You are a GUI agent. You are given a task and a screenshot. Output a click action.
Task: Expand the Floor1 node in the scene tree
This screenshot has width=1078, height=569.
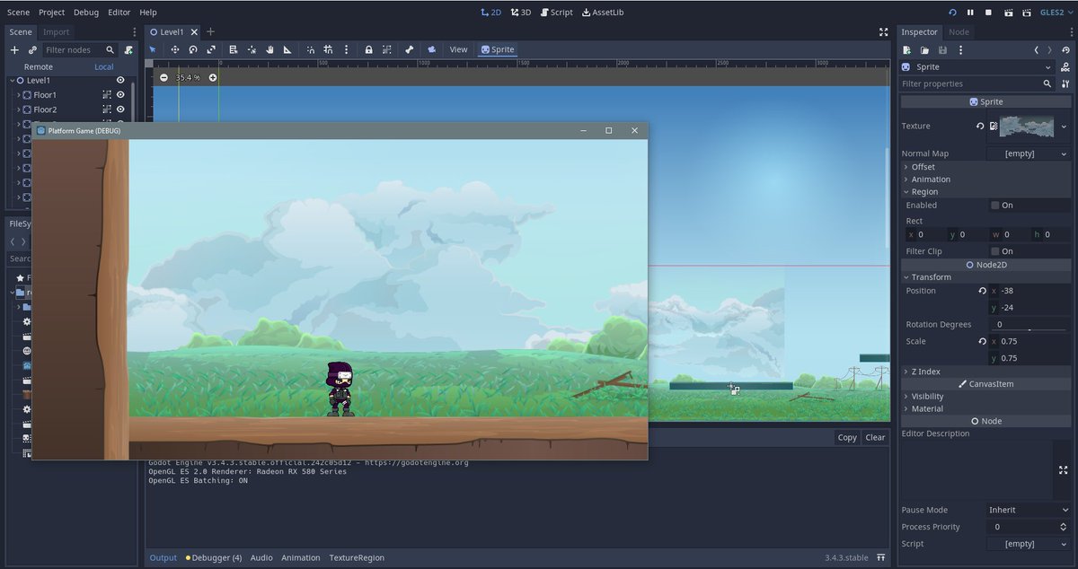tap(20, 95)
